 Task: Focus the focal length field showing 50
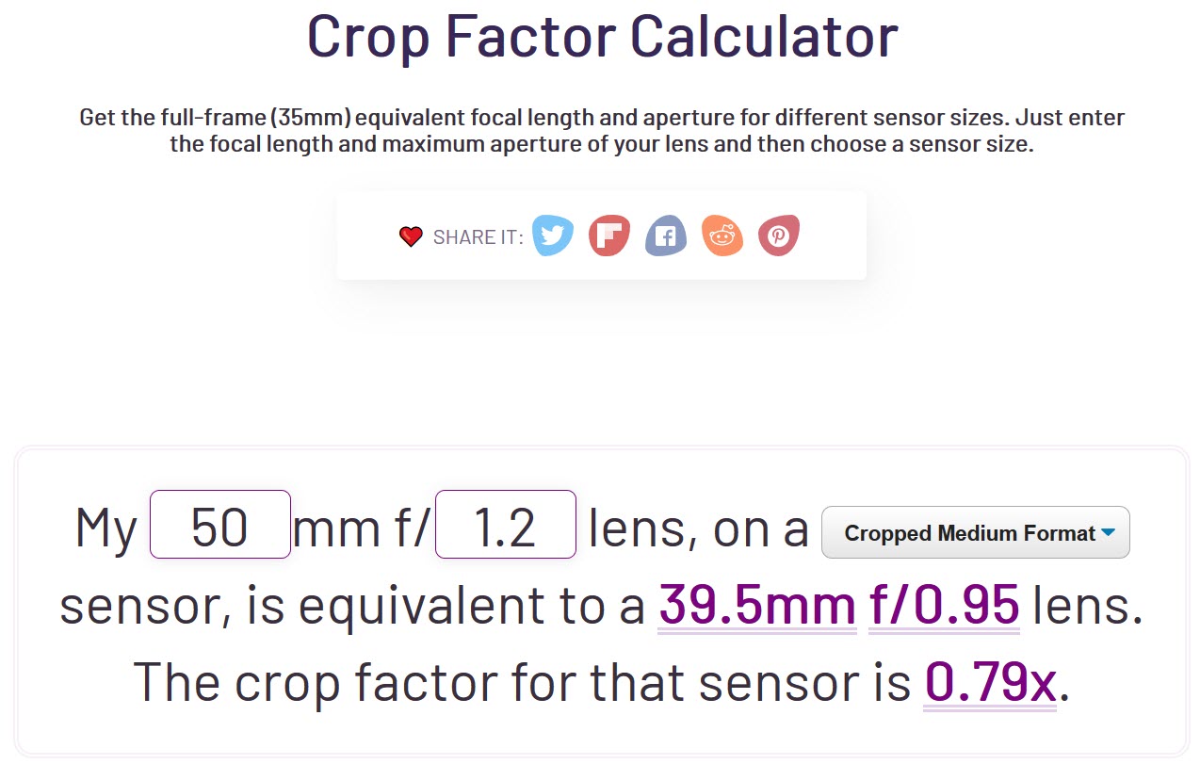pos(219,525)
